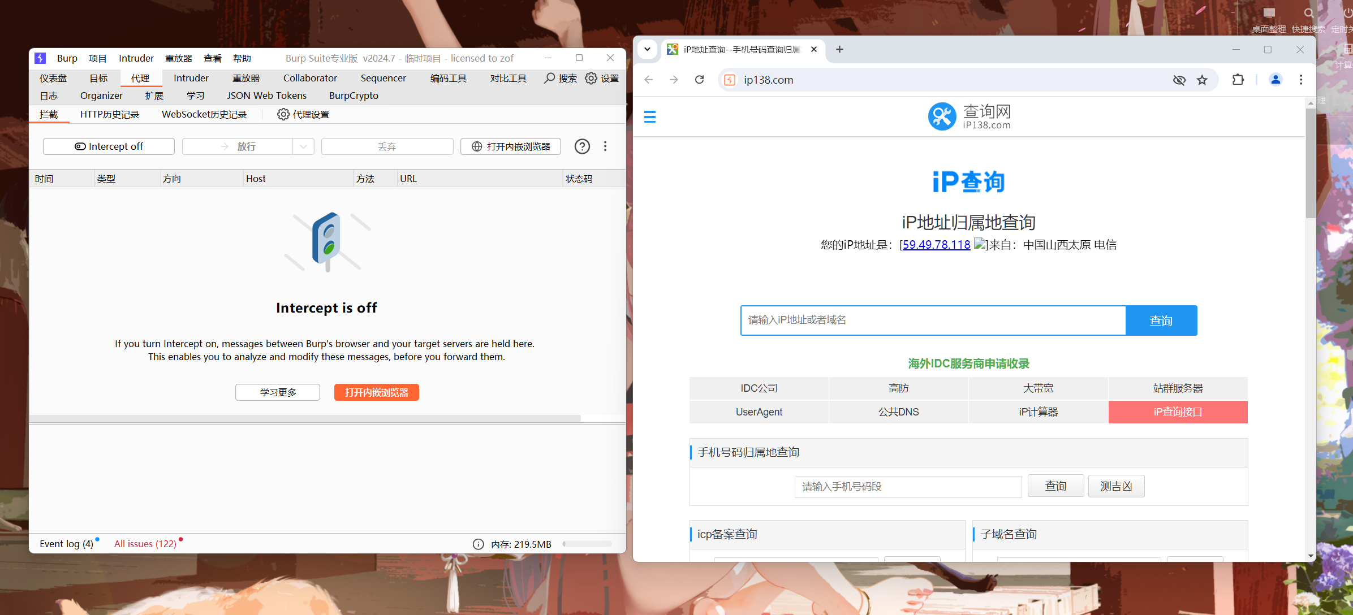Click the IP address or domain input field

[x=933, y=321]
